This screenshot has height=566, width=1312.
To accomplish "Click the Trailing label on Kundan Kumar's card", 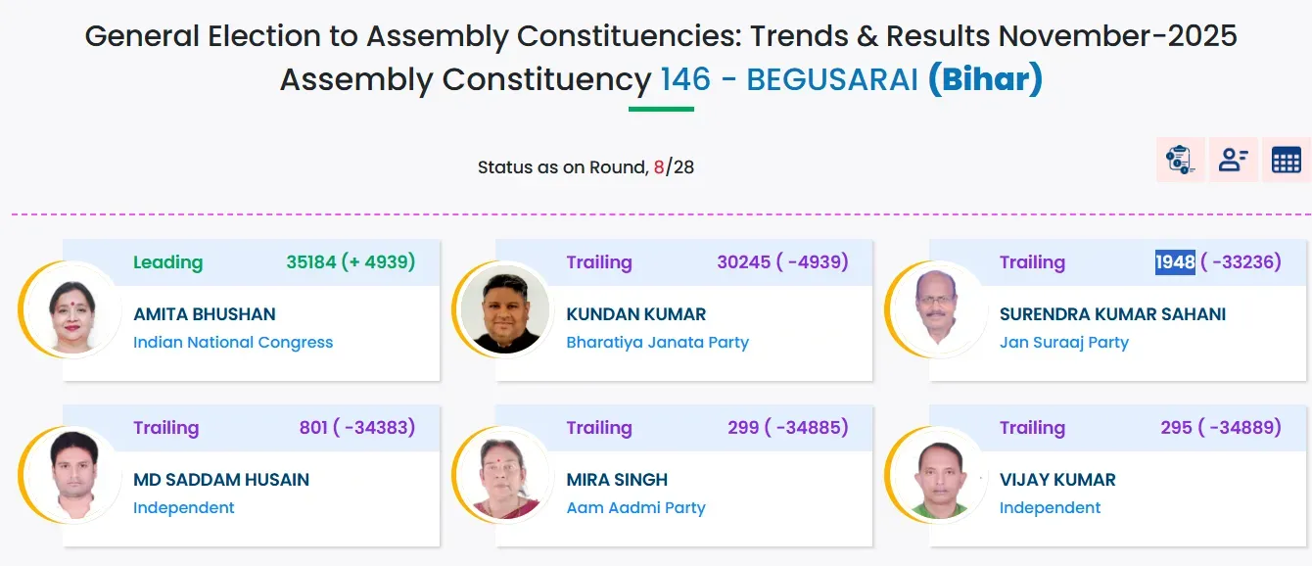I will click(x=600, y=262).
